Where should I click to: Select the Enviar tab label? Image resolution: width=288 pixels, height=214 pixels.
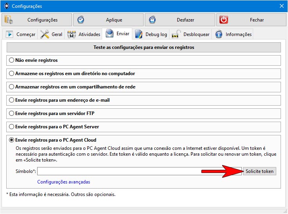[123, 34]
